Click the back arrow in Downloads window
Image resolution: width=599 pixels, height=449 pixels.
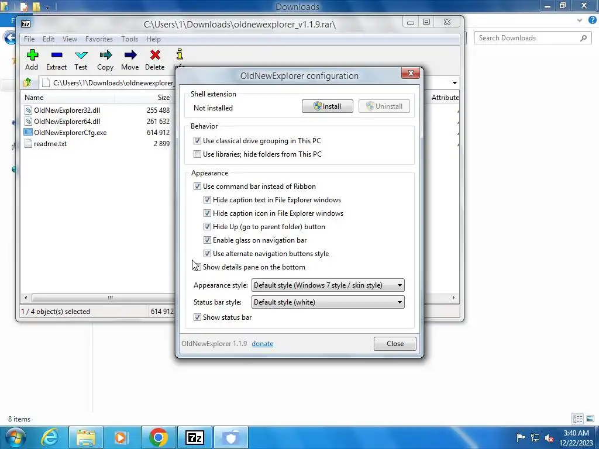[10, 38]
